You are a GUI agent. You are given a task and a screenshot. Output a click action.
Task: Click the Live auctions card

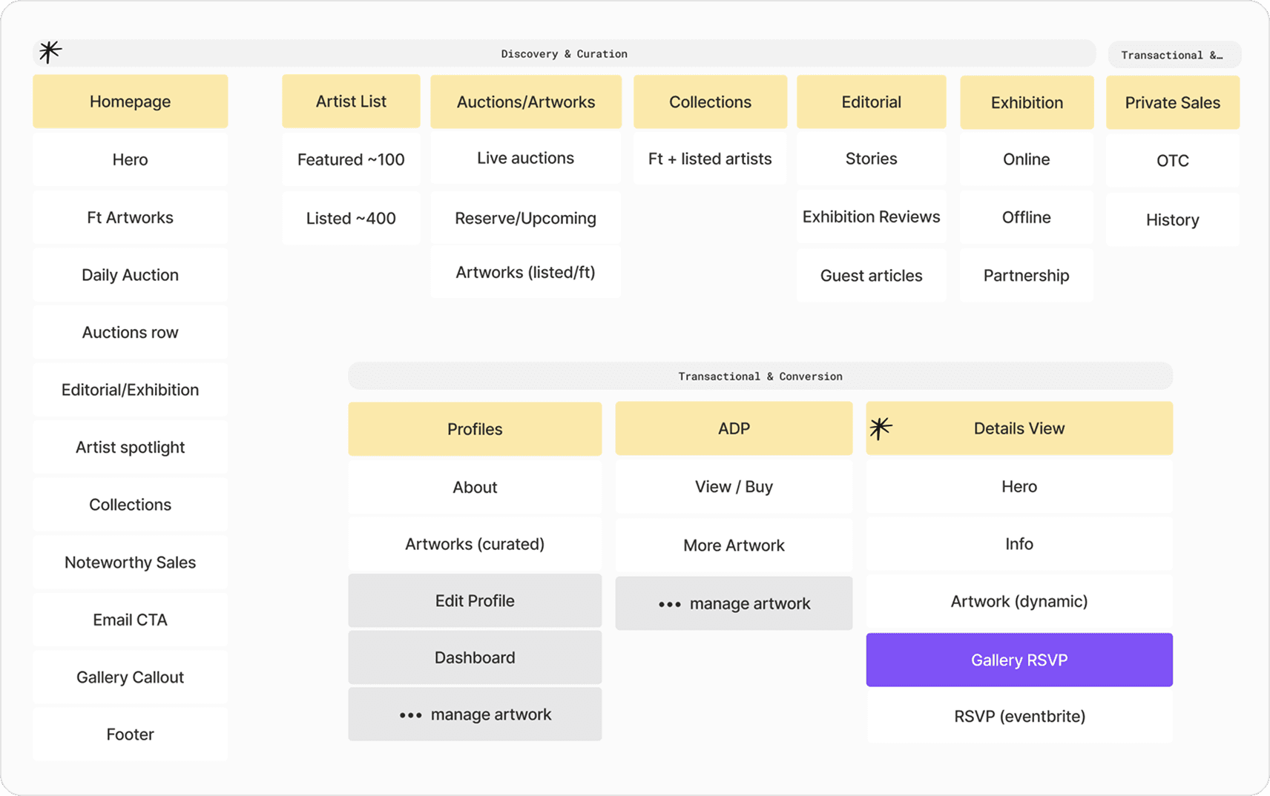(x=525, y=159)
